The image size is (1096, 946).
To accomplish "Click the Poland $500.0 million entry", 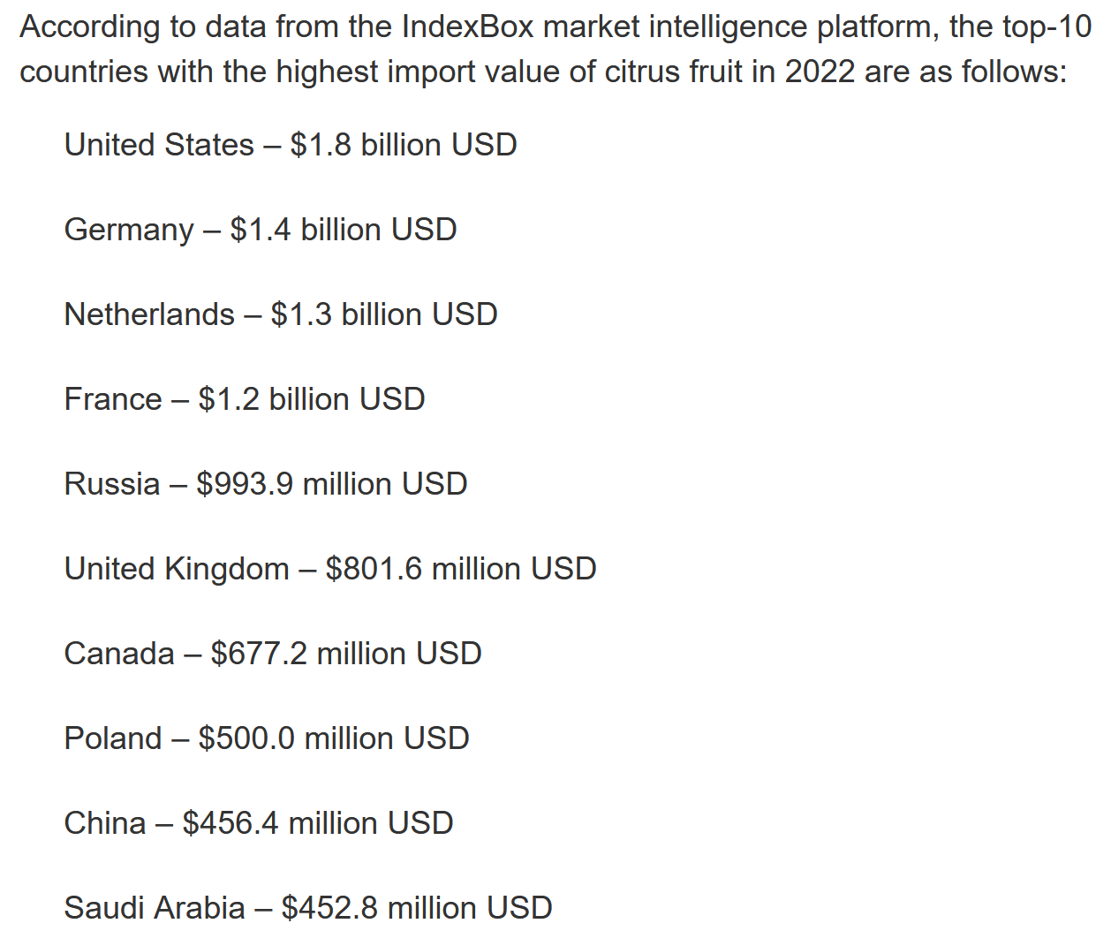I will pyautogui.click(x=267, y=738).
